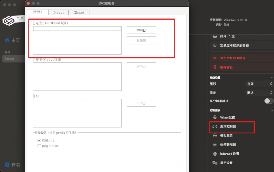Click the 安装应用程序到容器 icon
Viewport: 274px width, 172px height.
215,45
